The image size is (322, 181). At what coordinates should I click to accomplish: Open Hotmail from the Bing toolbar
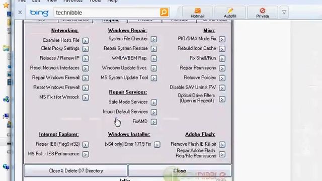click(x=197, y=13)
